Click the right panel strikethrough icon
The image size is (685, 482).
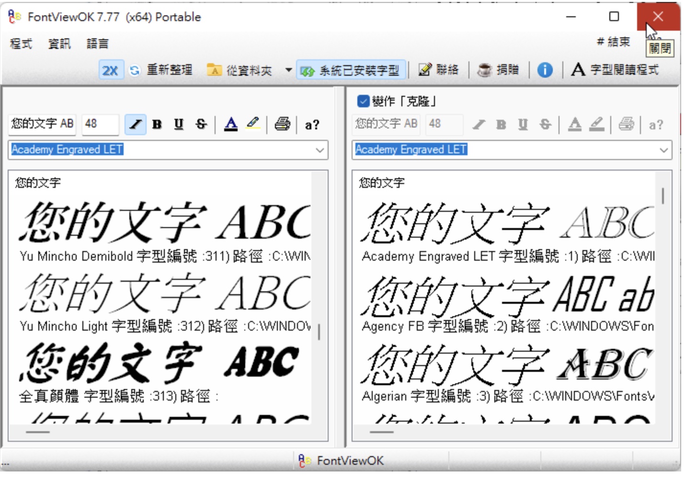(545, 125)
